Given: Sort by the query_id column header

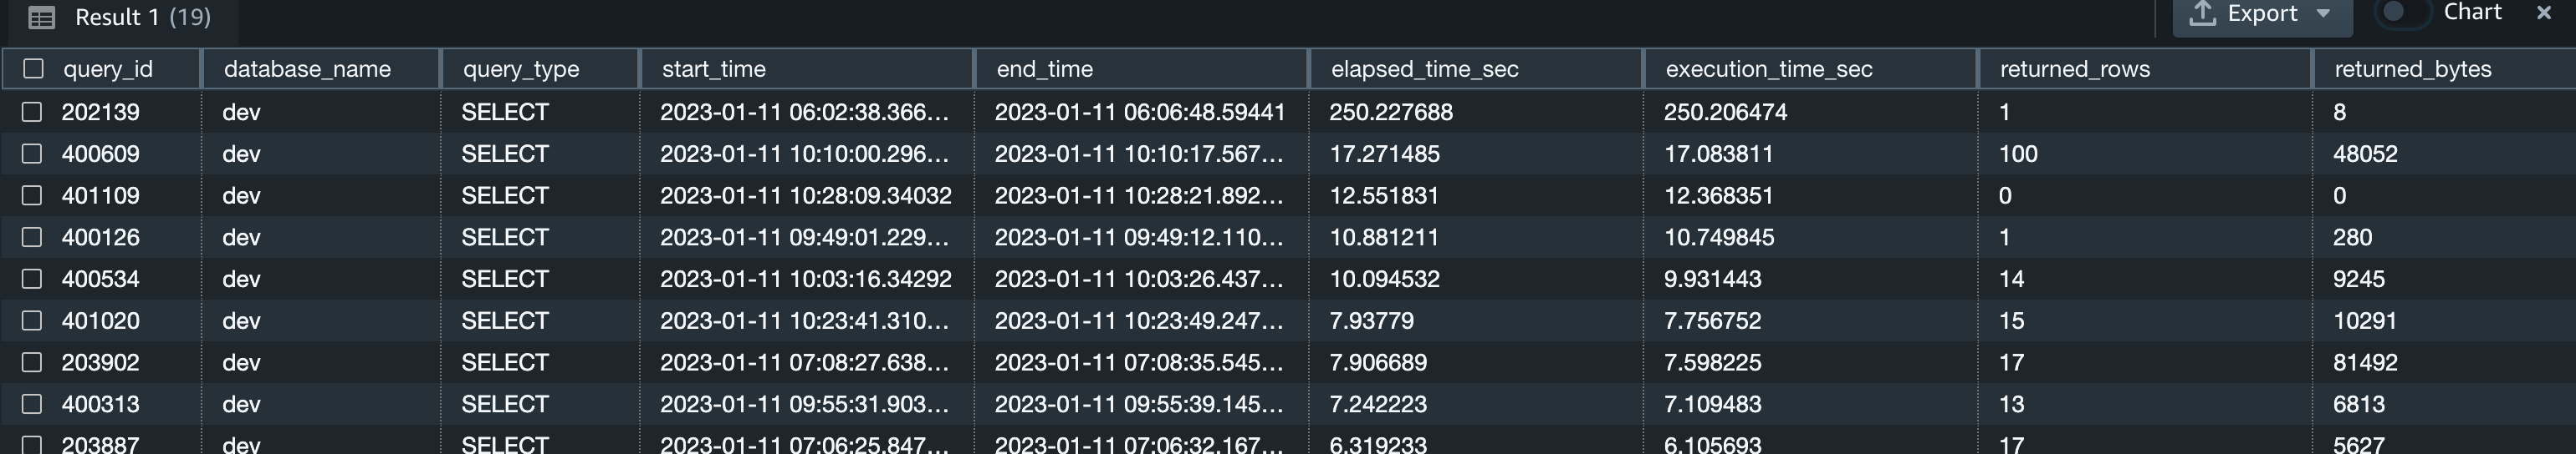Looking at the screenshot, I should tap(108, 68).
